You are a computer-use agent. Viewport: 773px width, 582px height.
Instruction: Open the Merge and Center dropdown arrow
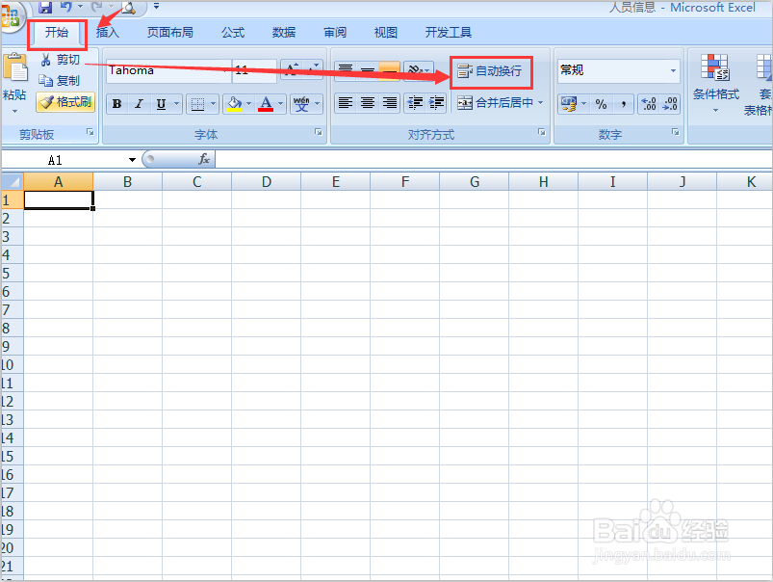pos(540,103)
